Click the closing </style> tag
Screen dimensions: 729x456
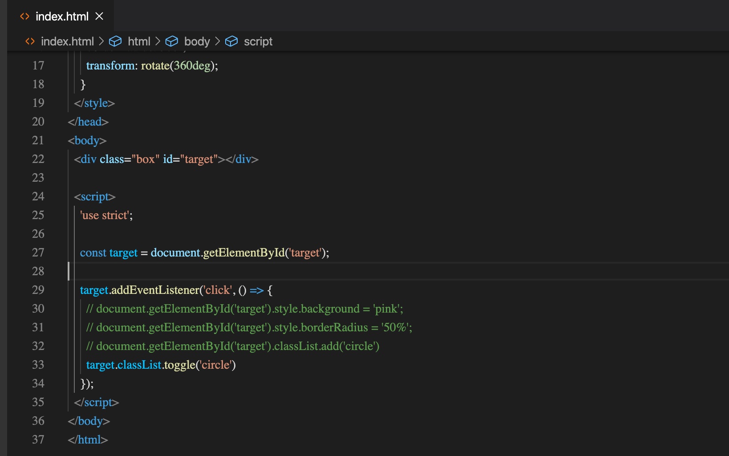click(x=94, y=103)
